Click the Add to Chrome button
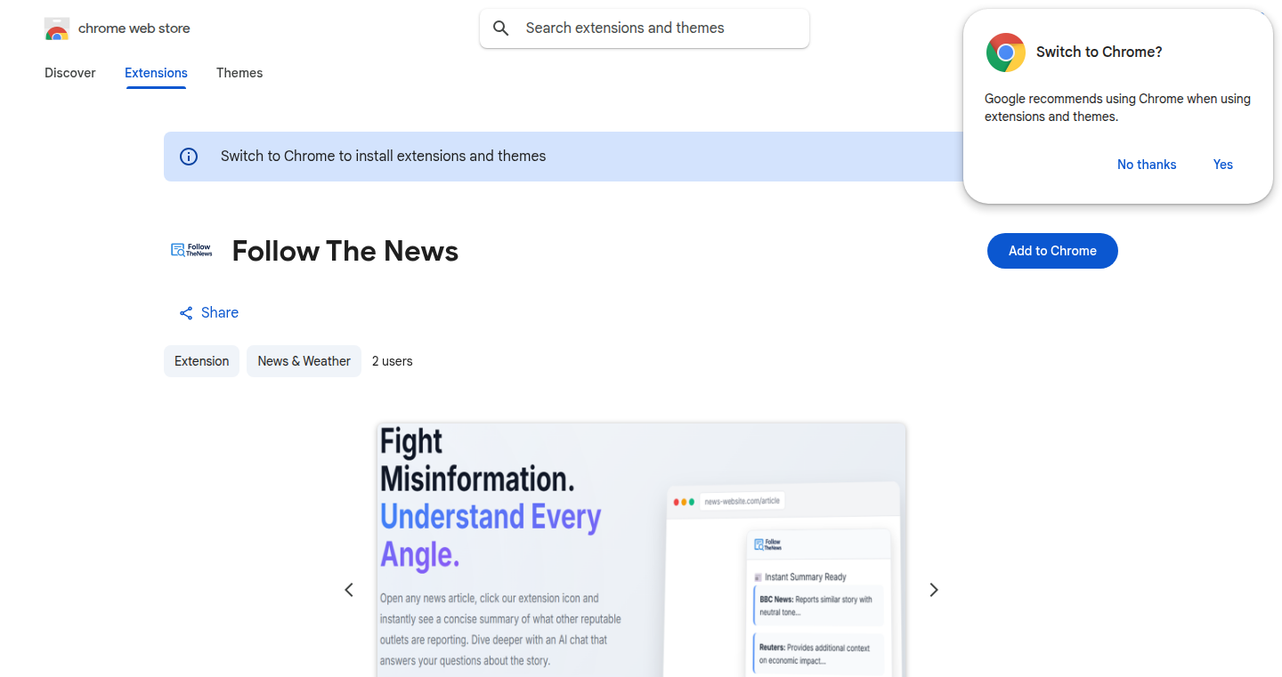 point(1052,251)
